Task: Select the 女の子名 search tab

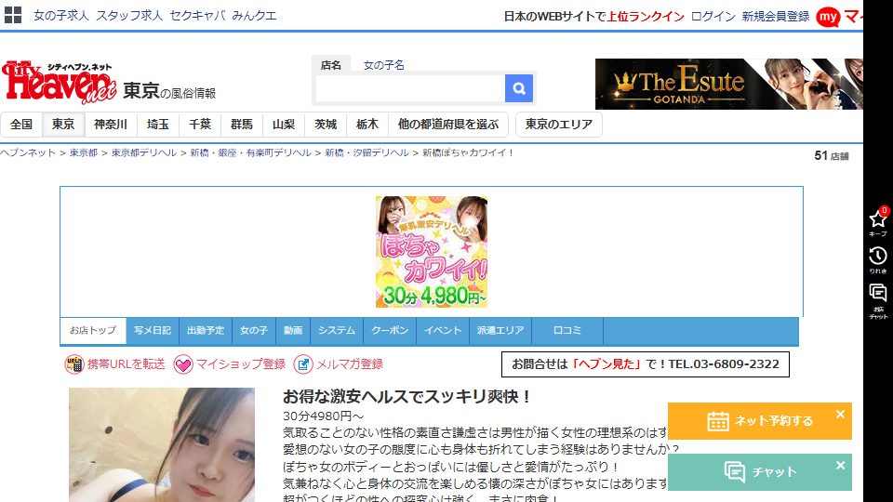Action: (384, 65)
